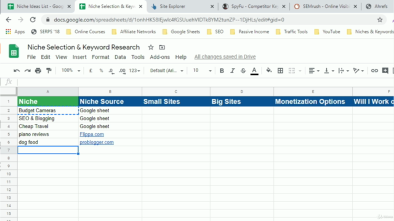This screenshot has height=221, width=394.
Task: Open the Flippa.com link in cell
Action: click(92, 134)
